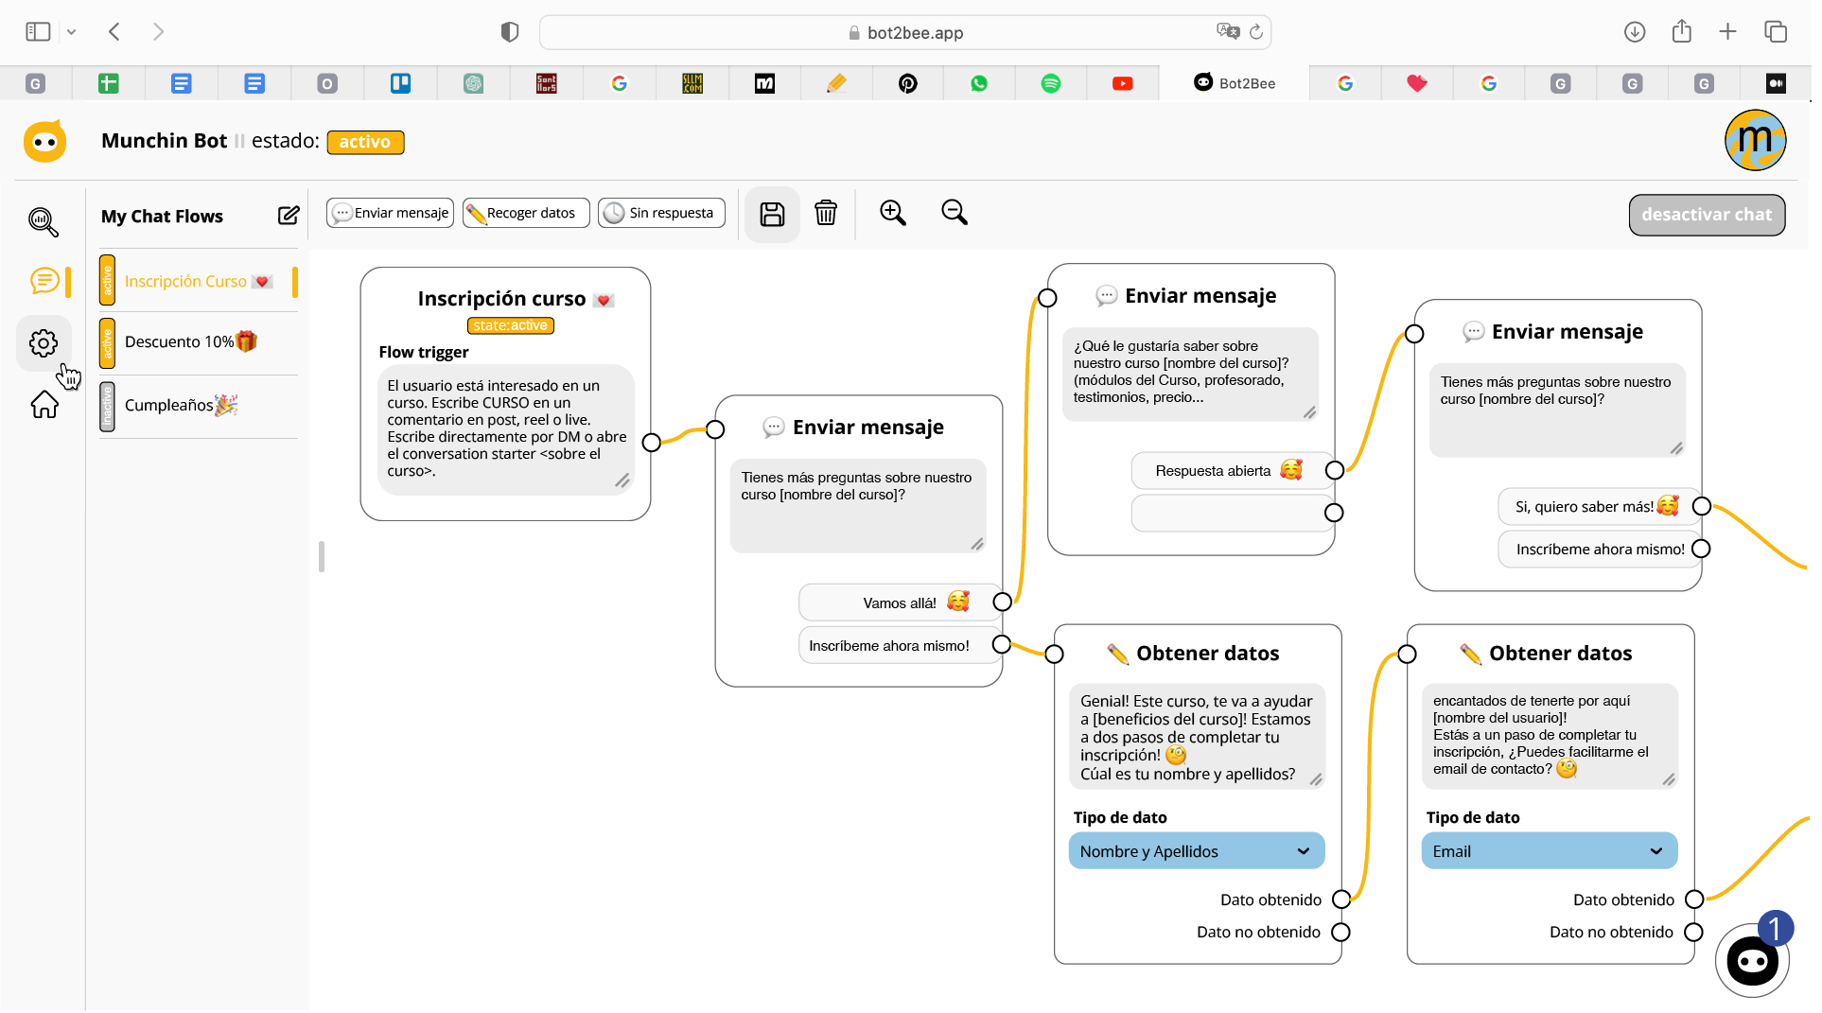Zoom in on the flow canvas

pyautogui.click(x=892, y=213)
